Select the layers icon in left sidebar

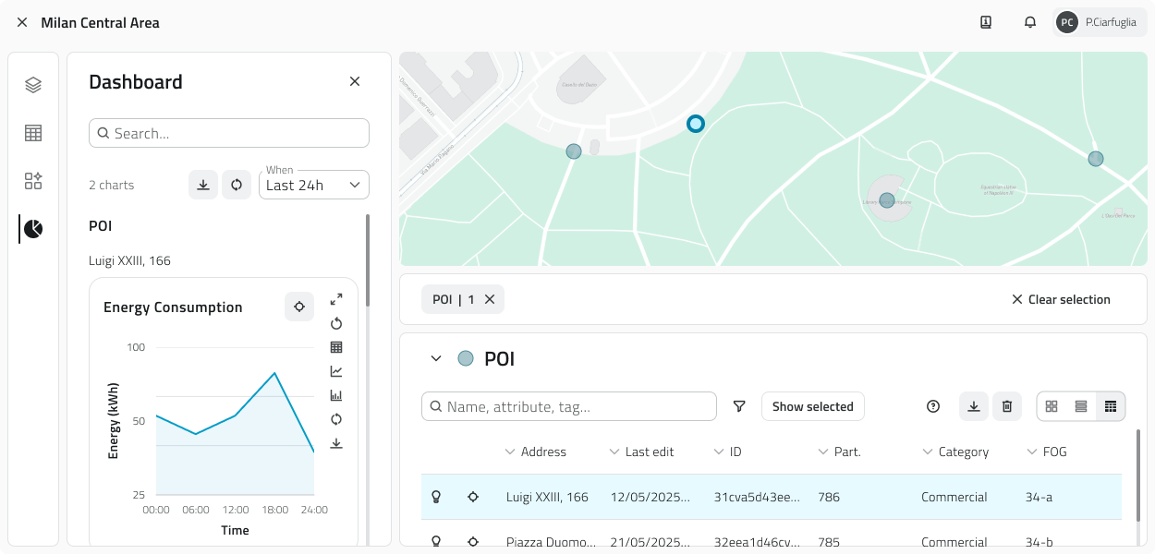tap(33, 84)
